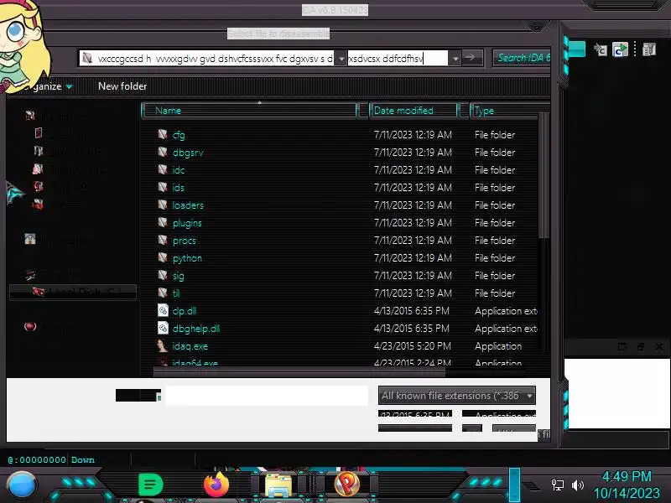This screenshot has height=503, width=671.
Task: Select the file named dp.dll
Action: coord(185,311)
